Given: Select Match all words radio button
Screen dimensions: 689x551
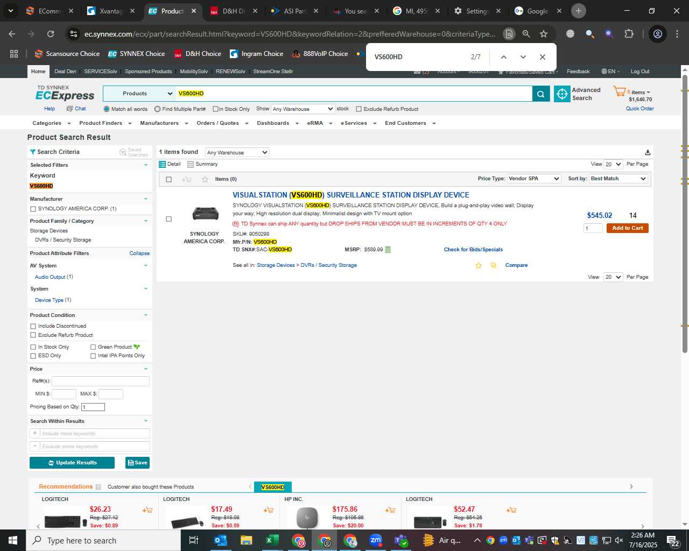Looking at the screenshot, I should pyautogui.click(x=107, y=109).
